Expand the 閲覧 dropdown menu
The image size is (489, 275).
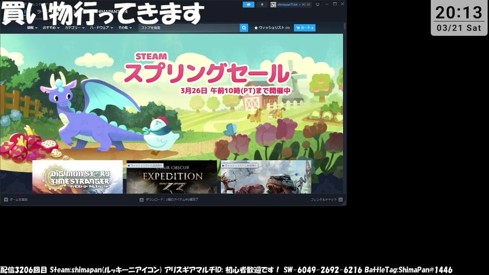(32, 28)
